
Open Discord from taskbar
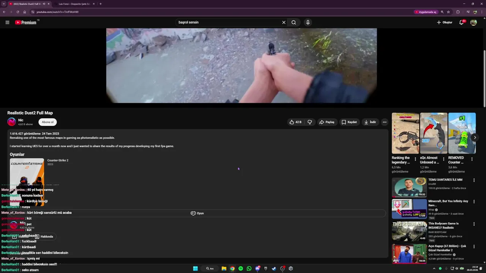[257, 268]
